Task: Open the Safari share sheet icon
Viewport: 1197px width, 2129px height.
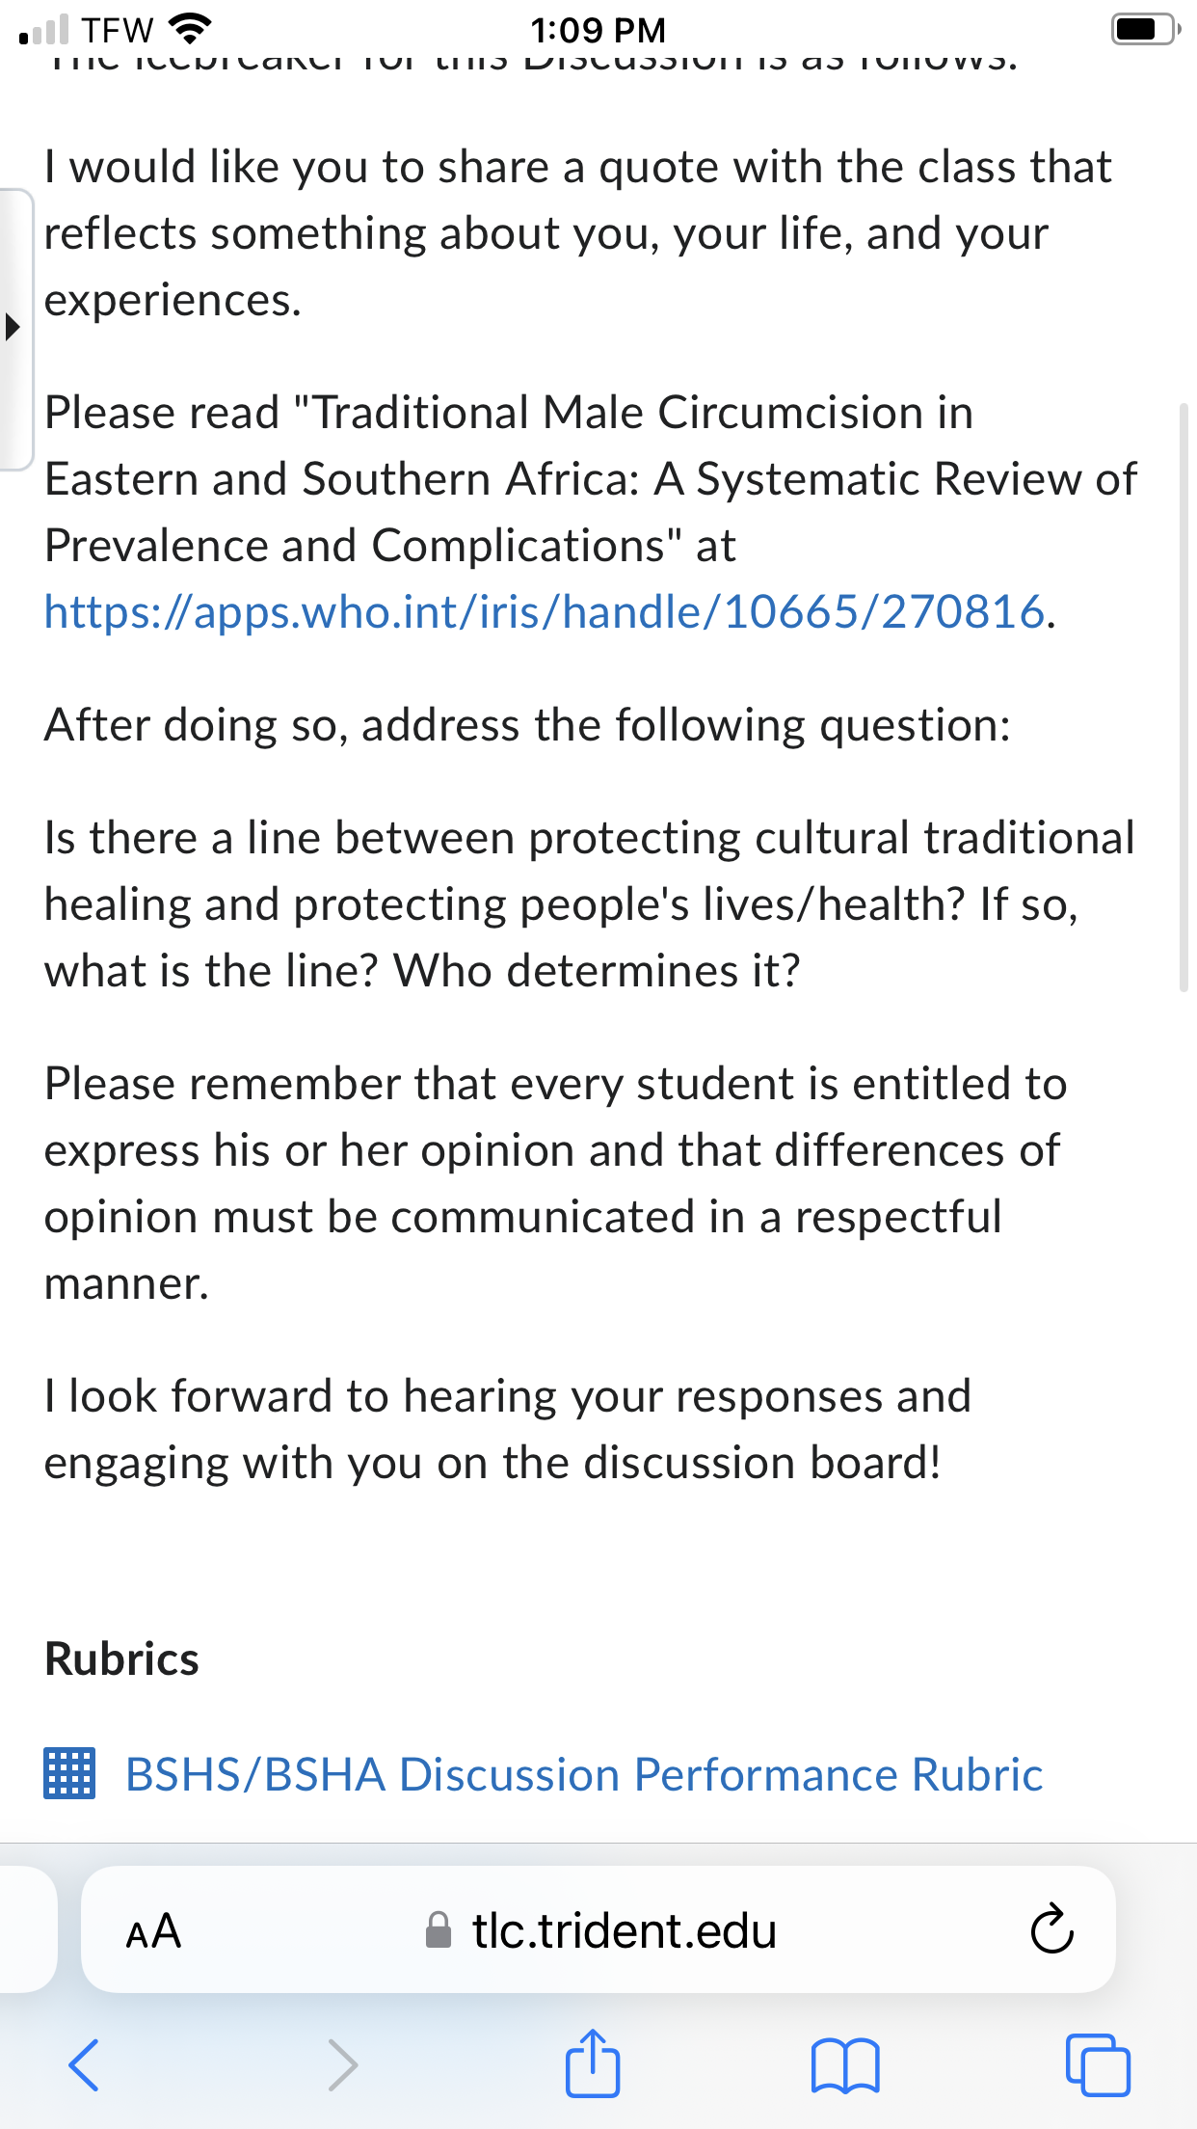Action: [592, 2062]
